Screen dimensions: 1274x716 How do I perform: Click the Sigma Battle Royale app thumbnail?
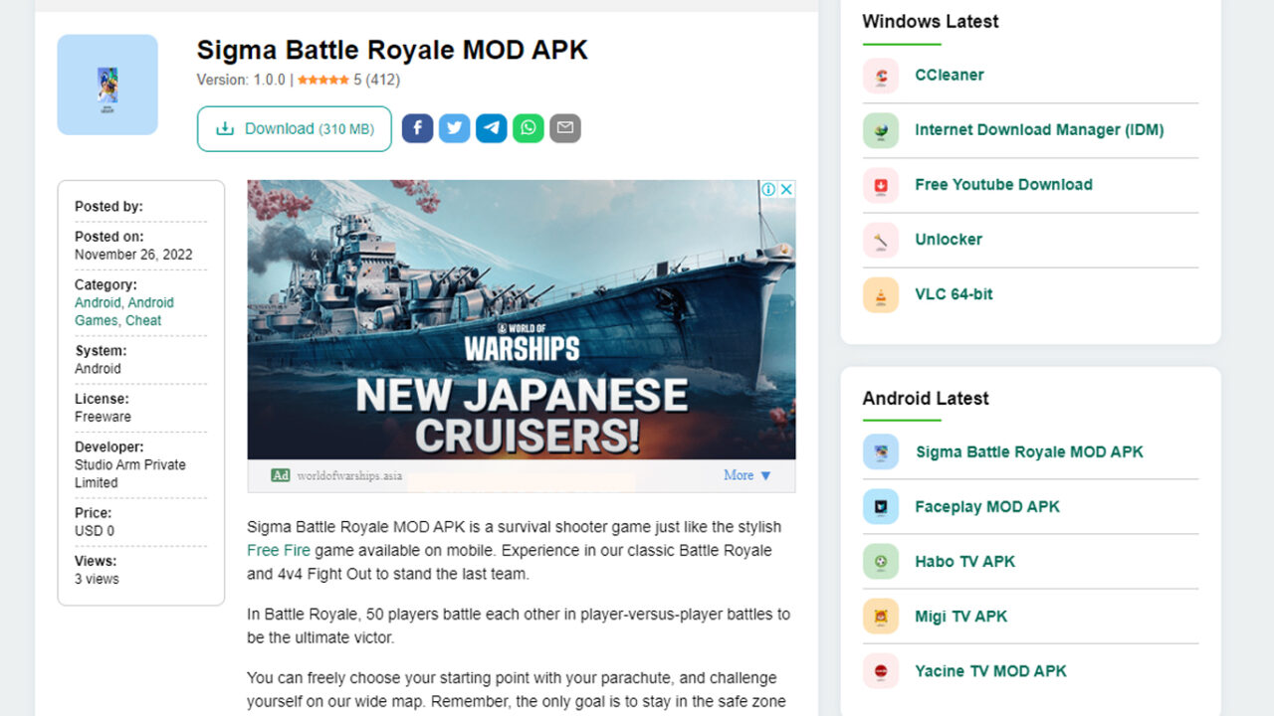pyautogui.click(x=107, y=85)
